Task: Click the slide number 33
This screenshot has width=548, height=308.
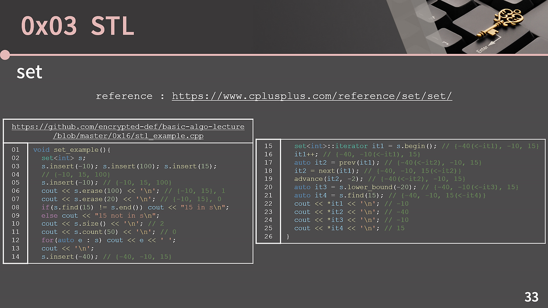Action: tap(531, 297)
